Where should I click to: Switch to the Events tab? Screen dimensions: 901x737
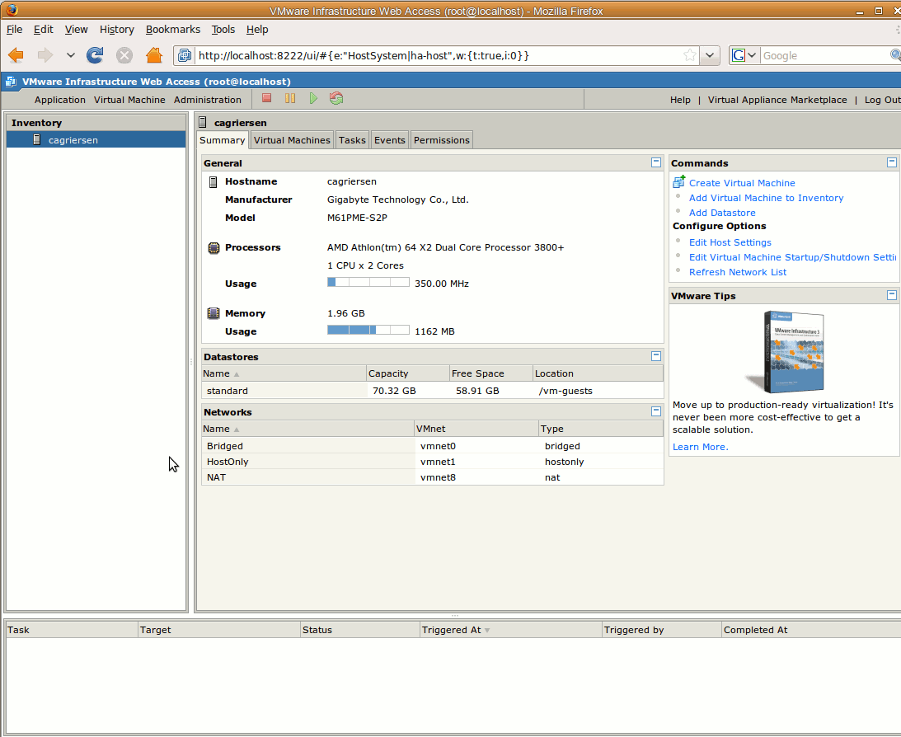[390, 140]
